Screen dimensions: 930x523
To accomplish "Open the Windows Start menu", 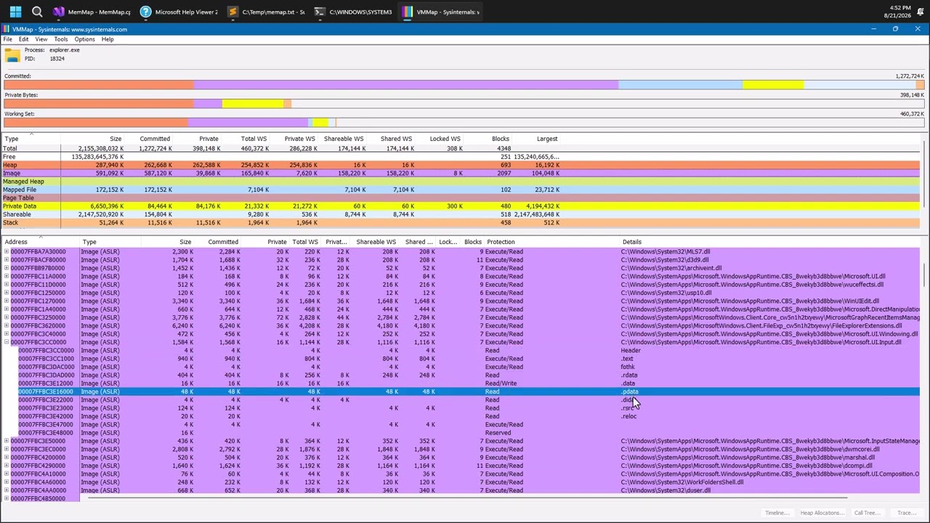I will pyautogui.click(x=15, y=12).
